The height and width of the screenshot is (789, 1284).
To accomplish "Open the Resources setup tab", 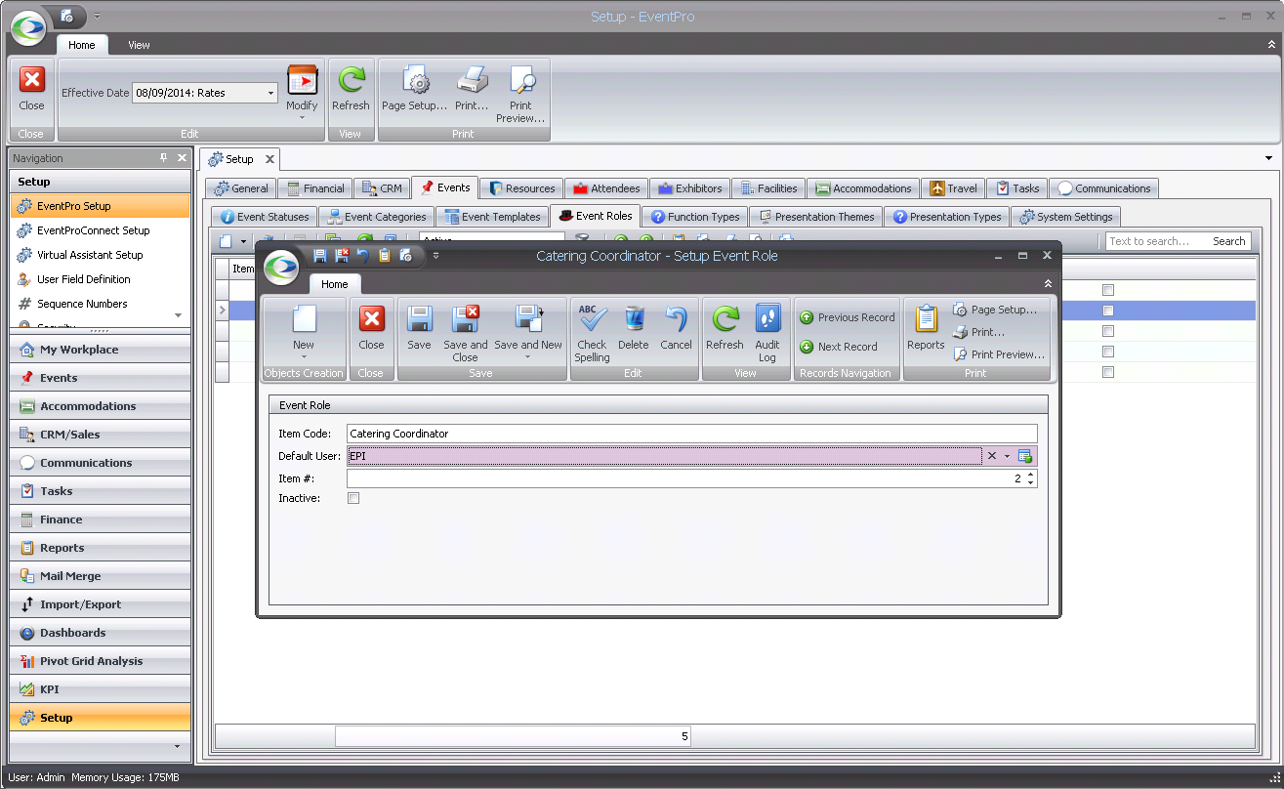I will tap(521, 188).
